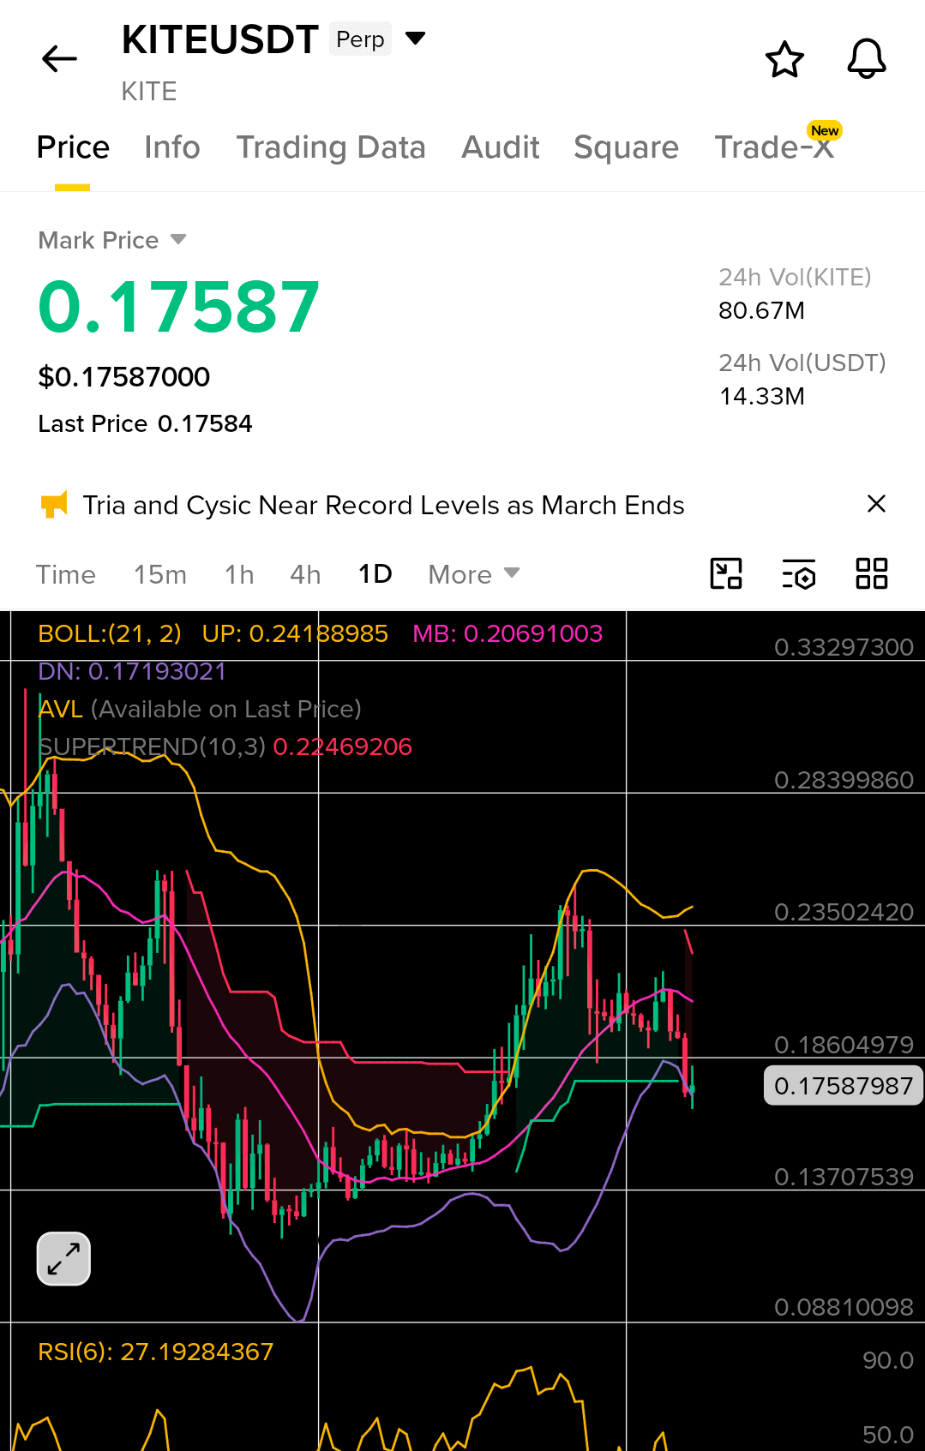925x1451 pixels.
Task: Open the Tria and Cysic news headline
Action: (x=383, y=506)
